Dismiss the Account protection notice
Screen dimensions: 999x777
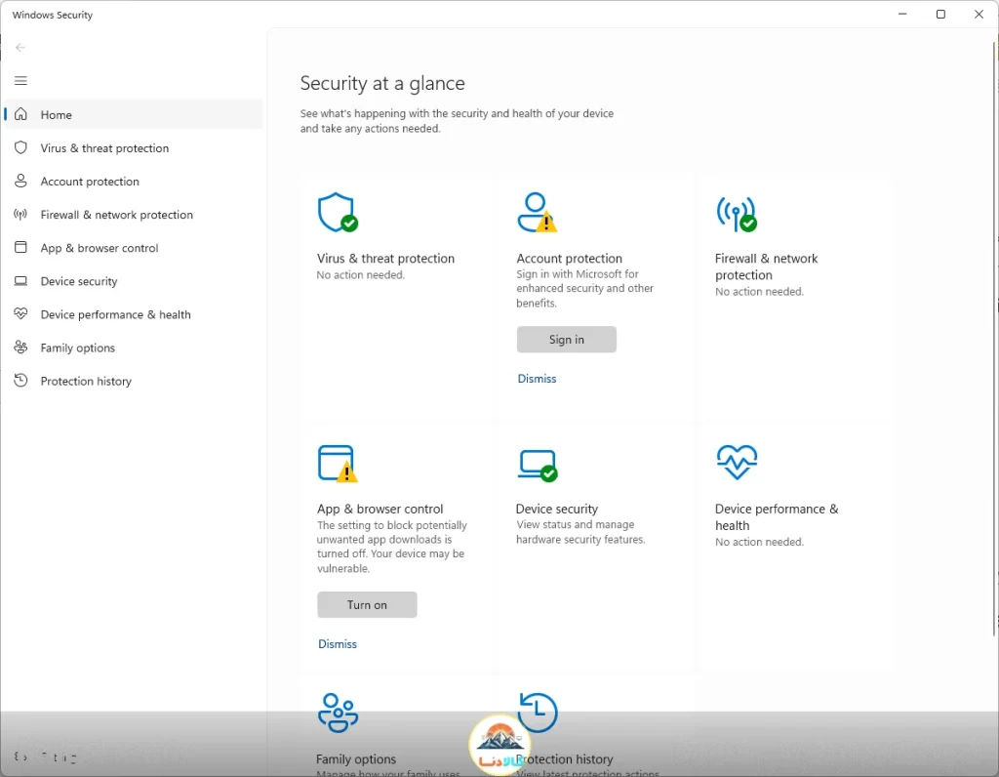click(537, 379)
